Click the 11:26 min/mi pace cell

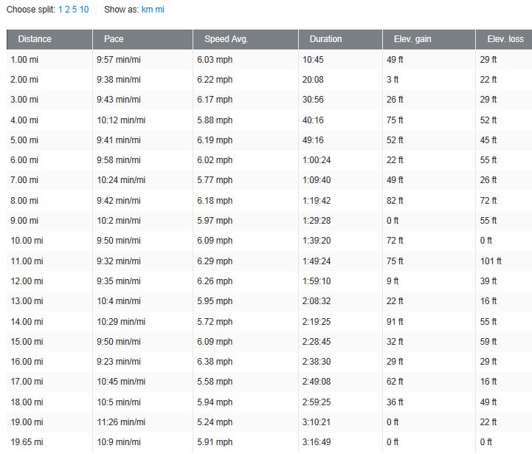pos(120,422)
